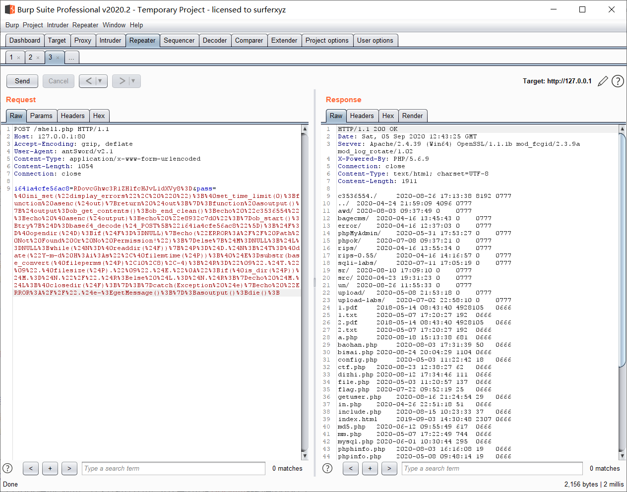Click the Response pane scroll-up arrow
The height and width of the screenshot is (492, 627).
pyautogui.click(x=622, y=129)
